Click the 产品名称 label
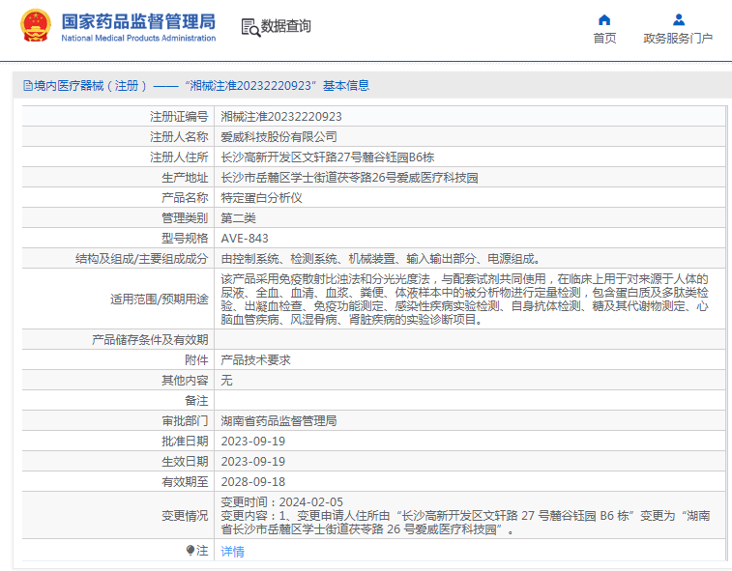The height and width of the screenshot is (571, 732). [x=185, y=198]
